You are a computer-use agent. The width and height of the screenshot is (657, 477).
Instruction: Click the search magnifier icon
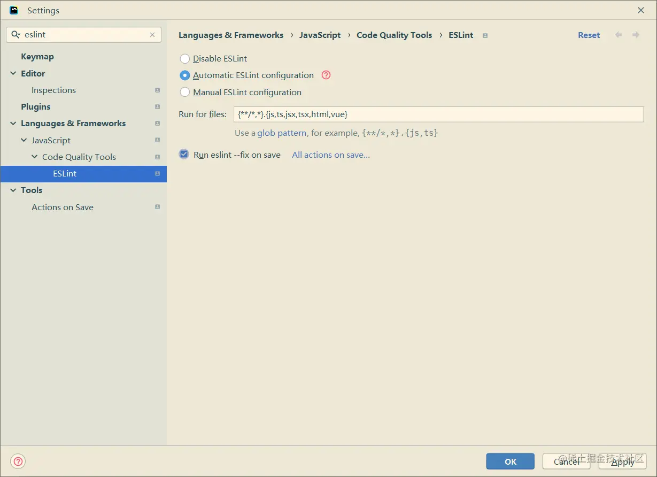click(x=16, y=35)
